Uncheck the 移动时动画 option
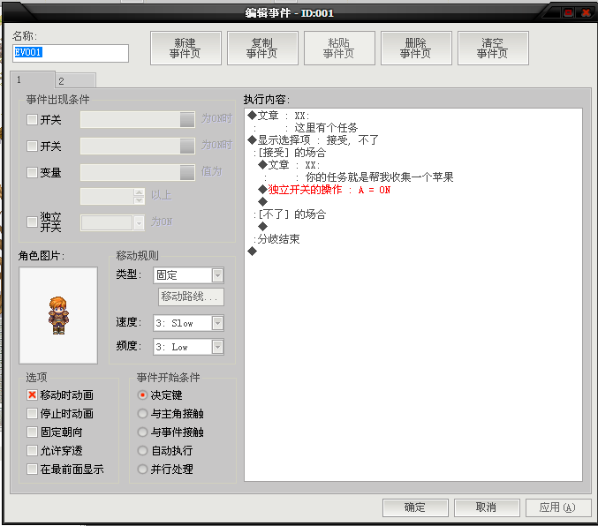The width and height of the screenshot is (598, 526). coord(32,394)
